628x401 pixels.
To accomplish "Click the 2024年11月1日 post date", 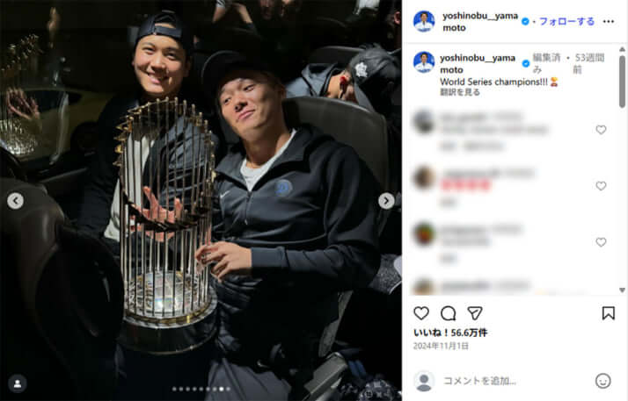I will click(x=441, y=346).
